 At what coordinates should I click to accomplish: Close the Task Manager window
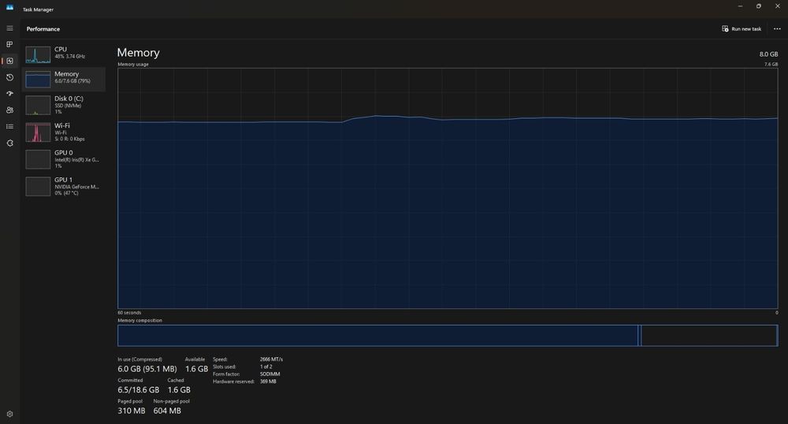point(778,6)
